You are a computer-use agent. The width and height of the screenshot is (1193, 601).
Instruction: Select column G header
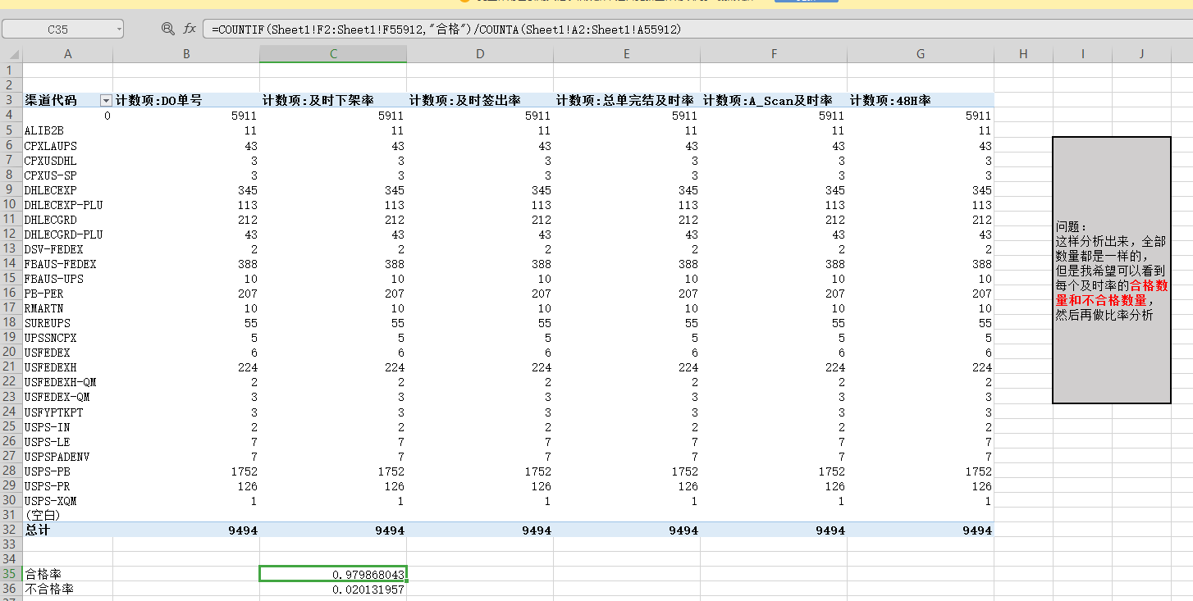921,54
